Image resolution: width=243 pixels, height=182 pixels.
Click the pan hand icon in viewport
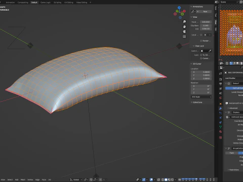coord(184,27)
